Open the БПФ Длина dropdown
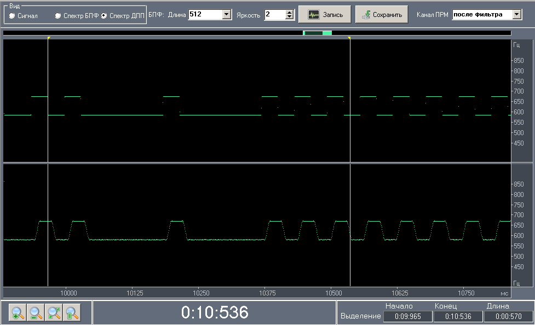This screenshot has height=325, width=535. (227, 15)
